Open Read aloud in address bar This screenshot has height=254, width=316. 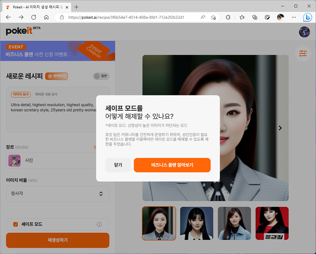[x=203, y=17]
